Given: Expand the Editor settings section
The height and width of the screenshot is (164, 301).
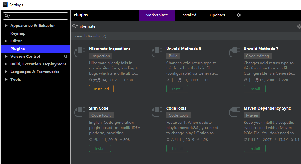Looking at the screenshot, I should tap(6, 41).
